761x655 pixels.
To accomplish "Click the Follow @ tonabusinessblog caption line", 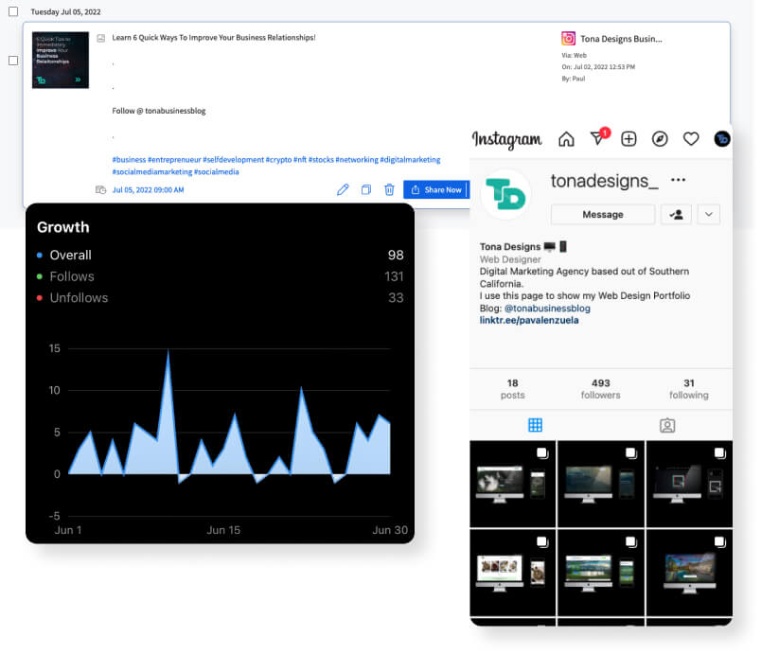I will coord(159,111).
